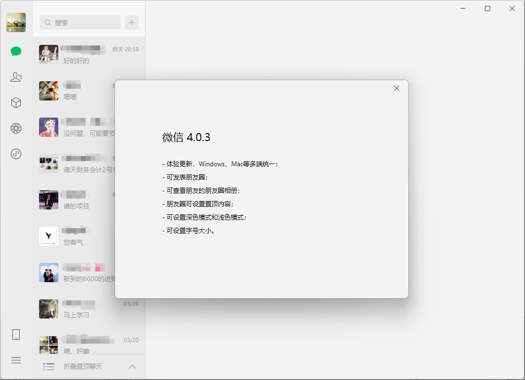Collapse pinned chats via the up chevron
The width and height of the screenshot is (525, 380).
(132, 367)
